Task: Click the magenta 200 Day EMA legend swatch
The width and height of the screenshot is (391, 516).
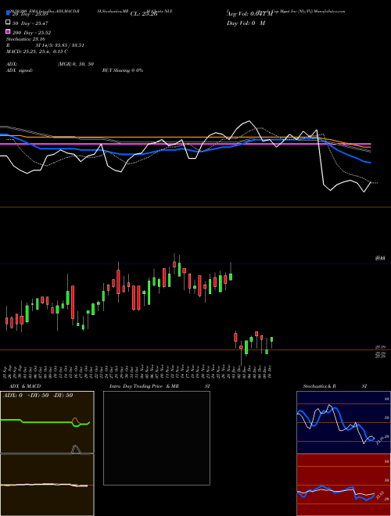Action: pos(9,32)
